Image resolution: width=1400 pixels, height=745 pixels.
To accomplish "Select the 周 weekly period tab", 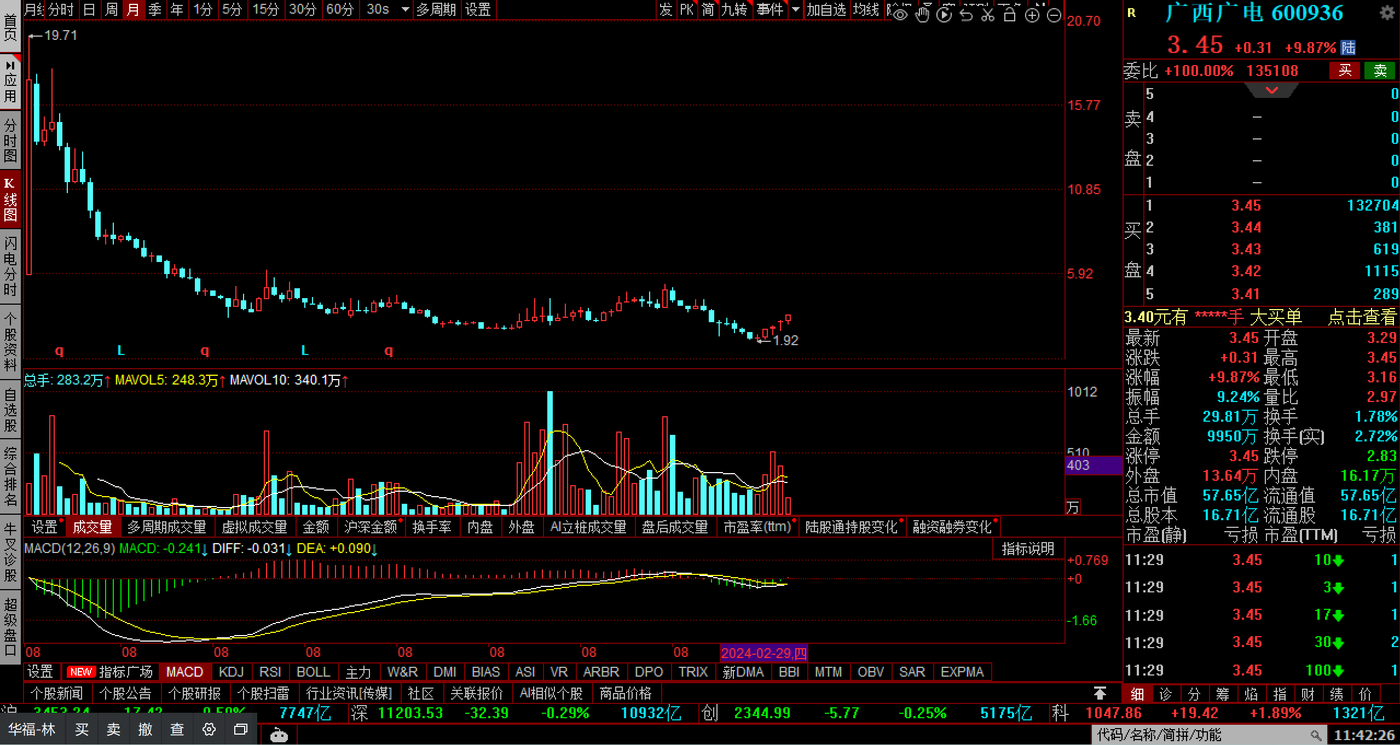I will point(112,9).
